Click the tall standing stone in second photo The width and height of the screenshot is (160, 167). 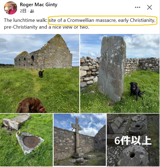pos(112,68)
